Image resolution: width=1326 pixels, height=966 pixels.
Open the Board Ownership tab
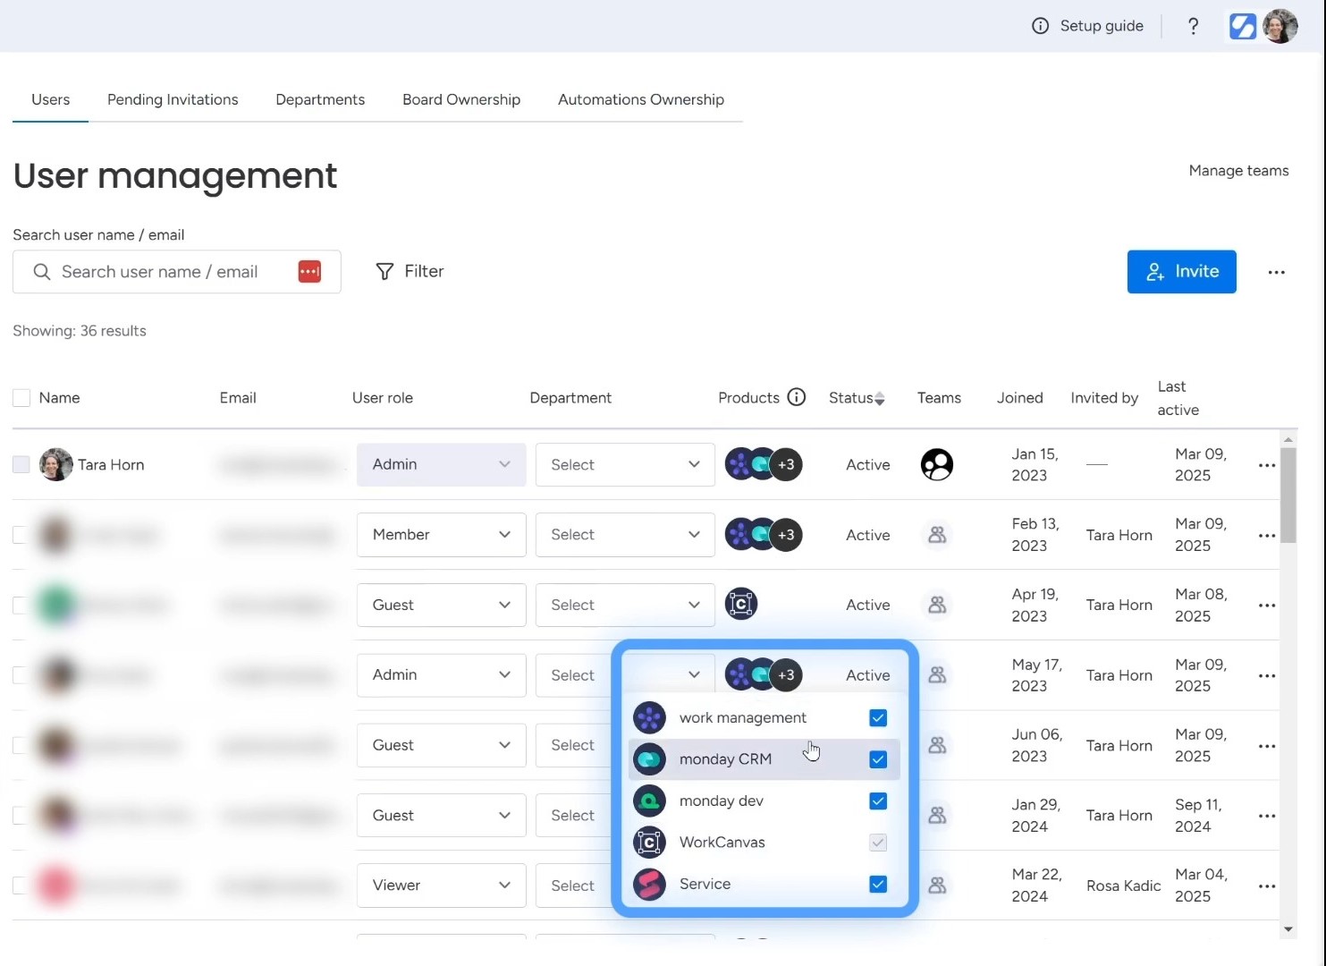(x=461, y=99)
